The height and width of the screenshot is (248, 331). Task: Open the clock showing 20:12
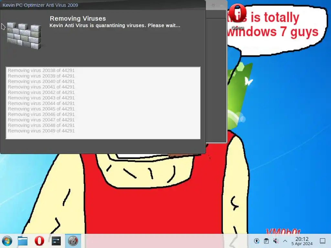tap(302, 241)
